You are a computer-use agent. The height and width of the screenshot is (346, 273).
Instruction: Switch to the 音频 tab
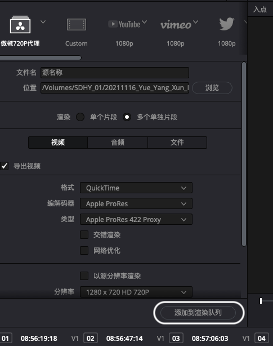click(118, 143)
